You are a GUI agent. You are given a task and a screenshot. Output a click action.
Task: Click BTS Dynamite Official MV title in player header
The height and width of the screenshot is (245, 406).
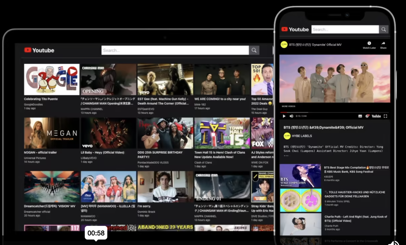tap(315, 45)
